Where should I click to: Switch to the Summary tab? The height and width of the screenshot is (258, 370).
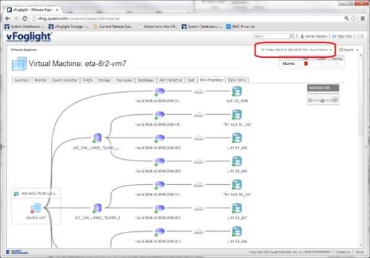coord(22,80)
